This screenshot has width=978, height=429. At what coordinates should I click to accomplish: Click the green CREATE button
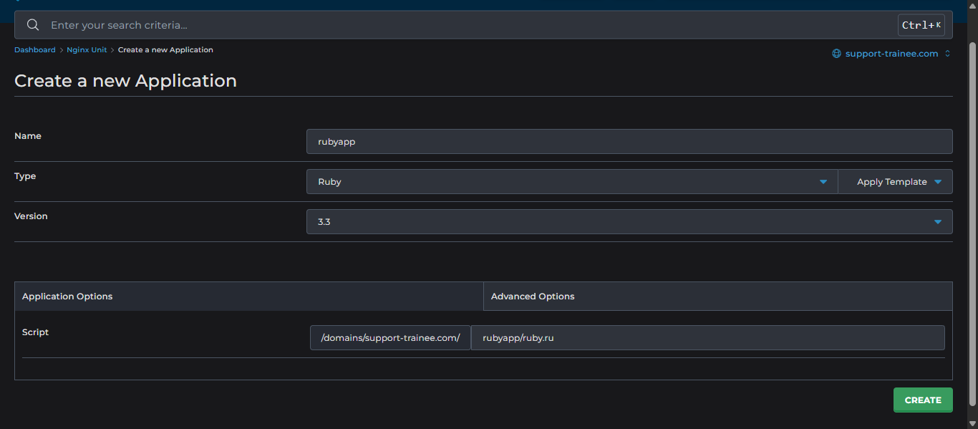tap(923, 400)
